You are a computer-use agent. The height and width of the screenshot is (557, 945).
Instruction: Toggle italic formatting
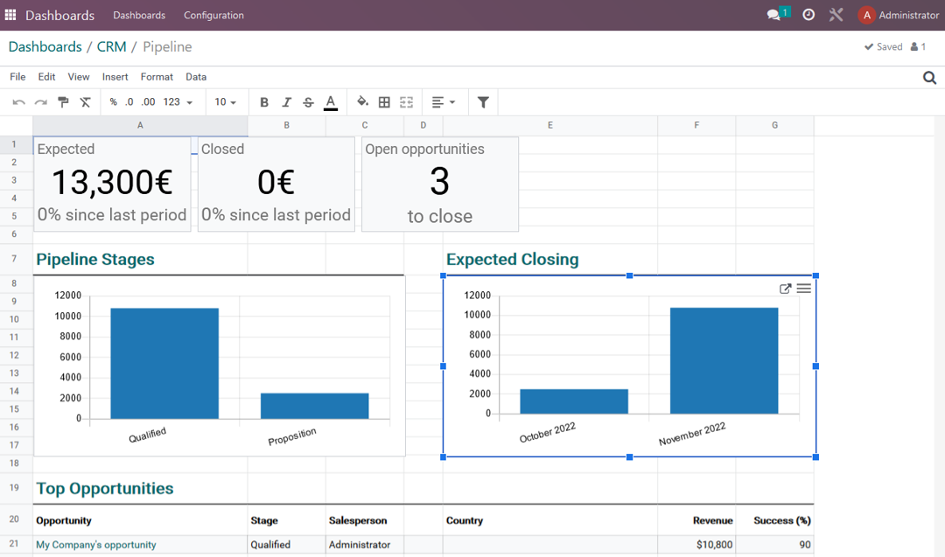[286, 102]
